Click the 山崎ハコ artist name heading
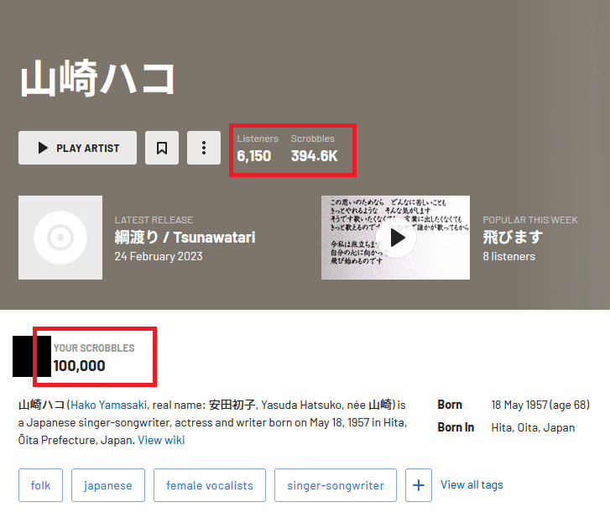Image resolution: width=610 pixels, height=523 pixels. (x=97, y=78)
